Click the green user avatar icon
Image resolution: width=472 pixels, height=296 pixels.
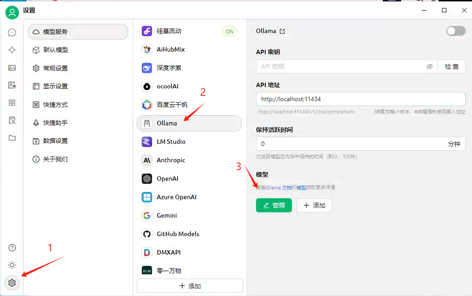click(12, 12)
